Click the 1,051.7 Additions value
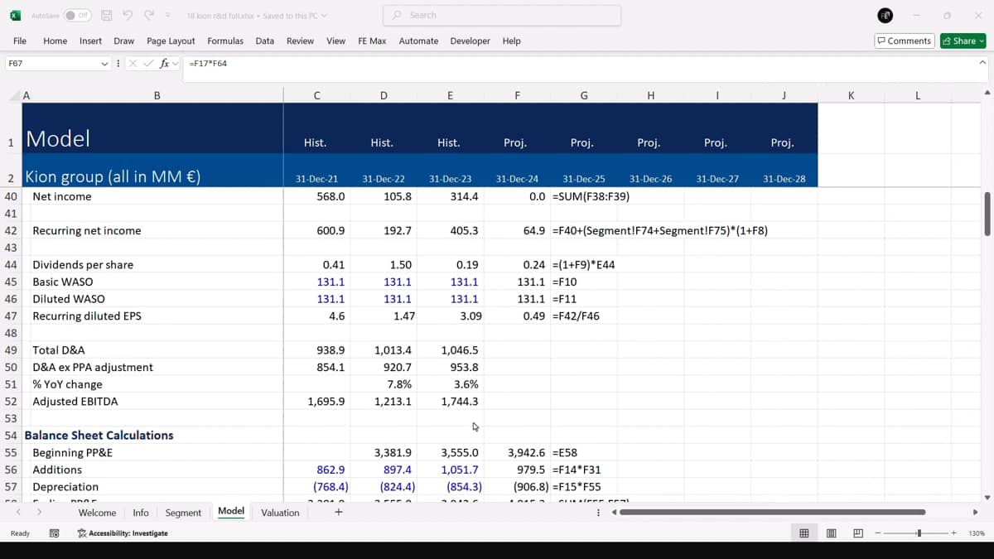The width and height of the screenshot is (994, 559). point(450,470)
